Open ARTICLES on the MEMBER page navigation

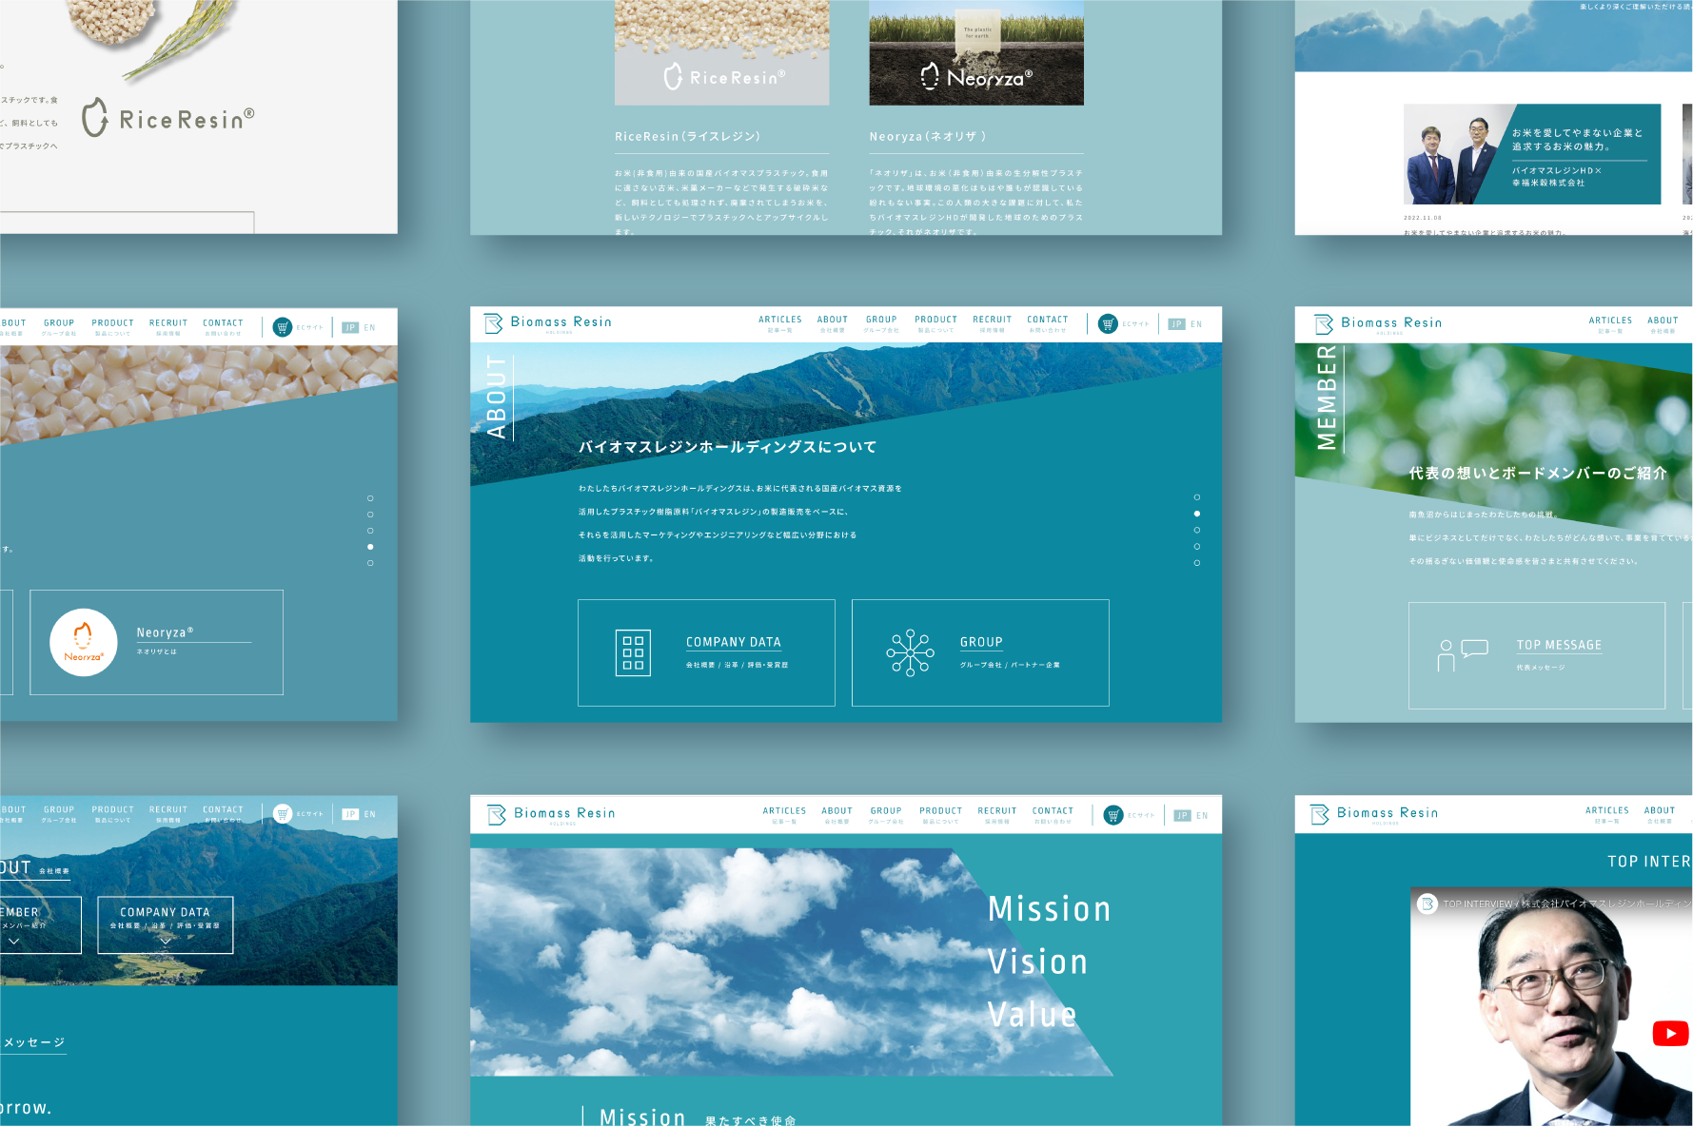[1610, 324]
